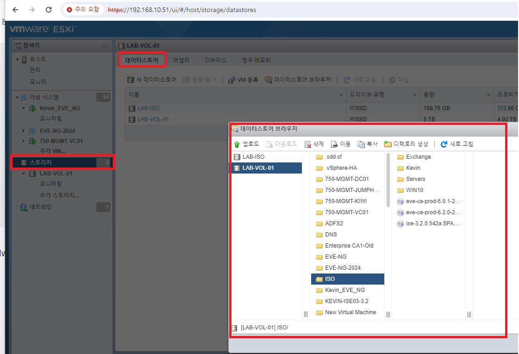Image resolution: width=519 pixels, height=354 pixels.
Task: Expand the EVE-NG-2024 tree node
Action: [23, 130]
